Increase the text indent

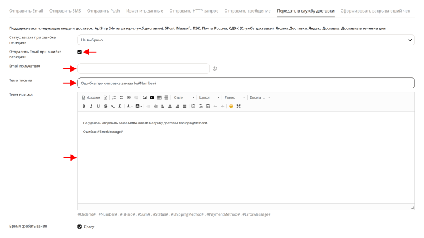(155, 106)
